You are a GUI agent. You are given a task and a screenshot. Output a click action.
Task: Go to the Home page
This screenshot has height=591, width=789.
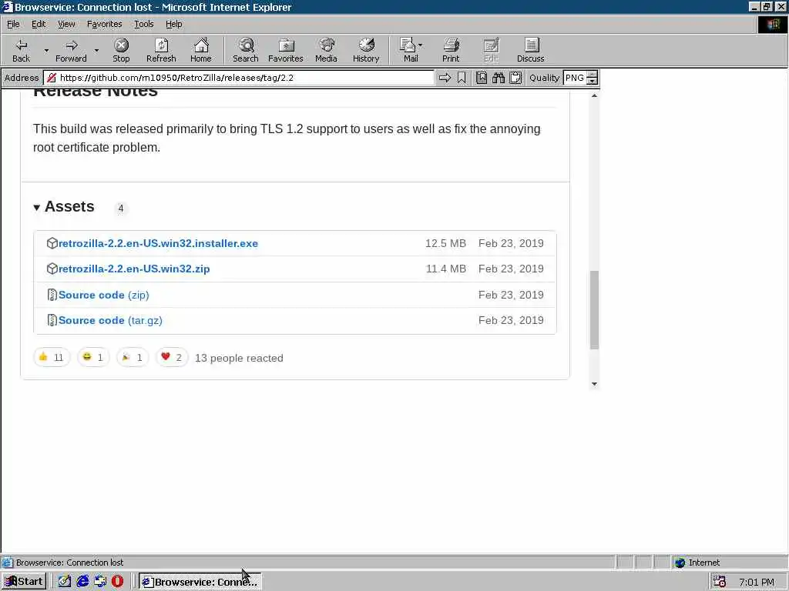[x=201, y=50]
